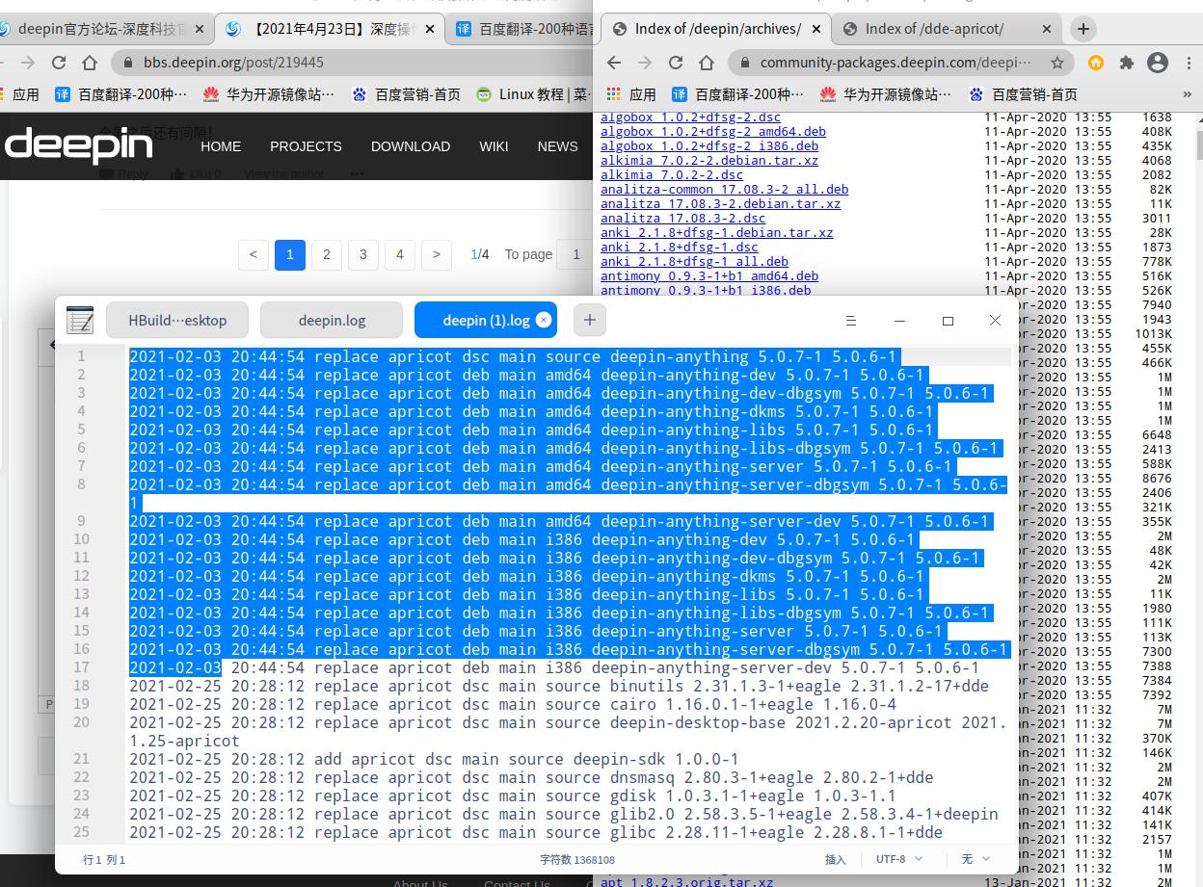
Task: Go to previous page with < pagination button
Action: (x=254, y=254)
